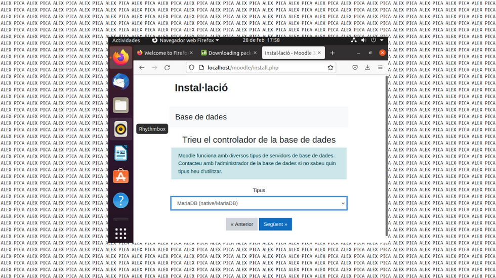Open Ubuntu Software store icon
The image size is (496, 278).
tap(121, 176)
